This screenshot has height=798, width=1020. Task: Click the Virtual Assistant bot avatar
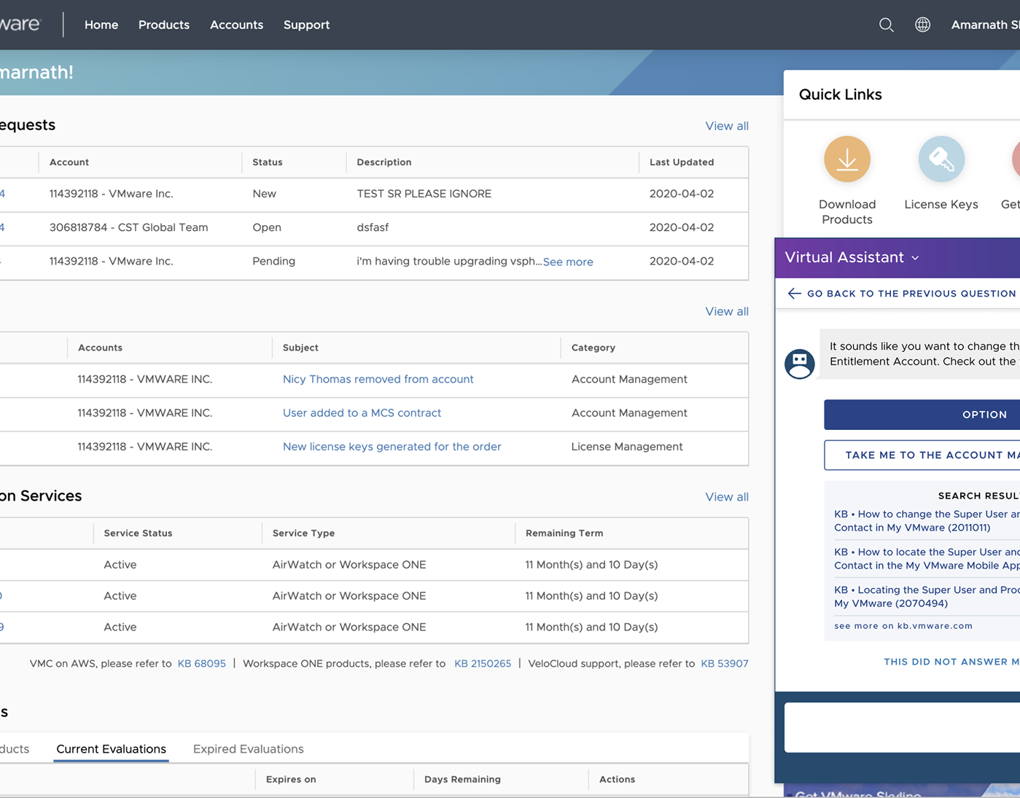pos(799,363)
